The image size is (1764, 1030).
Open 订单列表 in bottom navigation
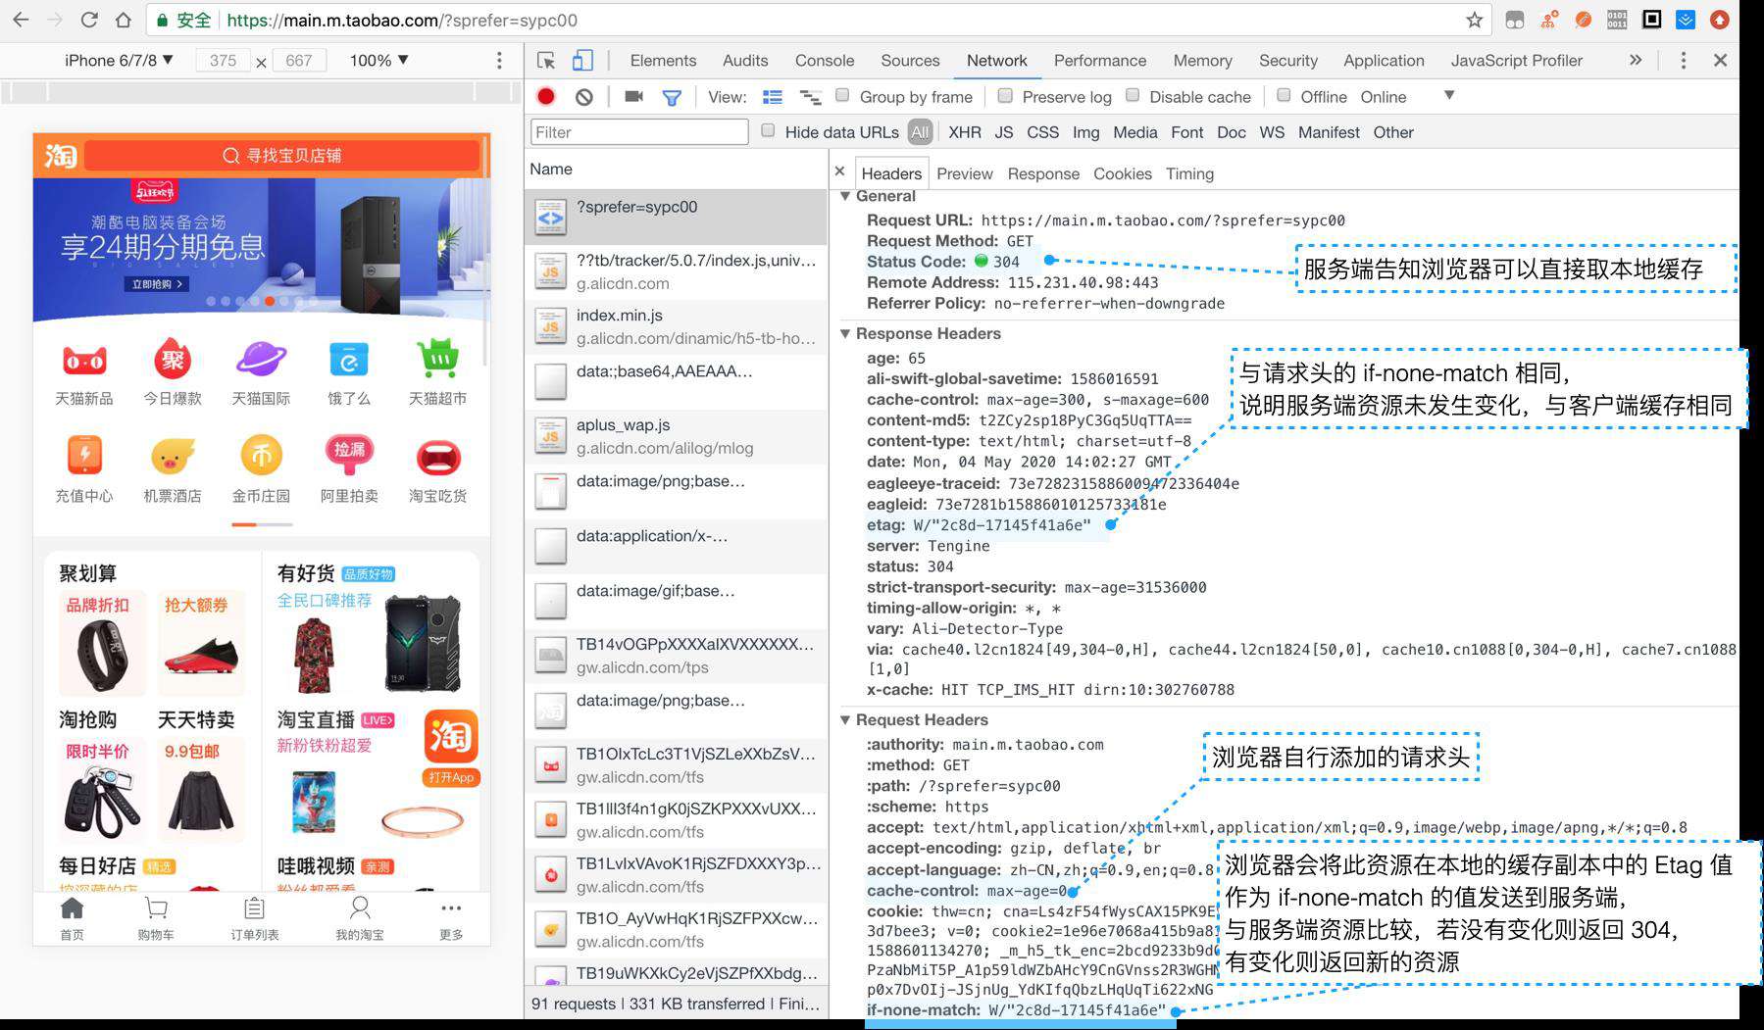pyautogui.click(x=255, y=918)
